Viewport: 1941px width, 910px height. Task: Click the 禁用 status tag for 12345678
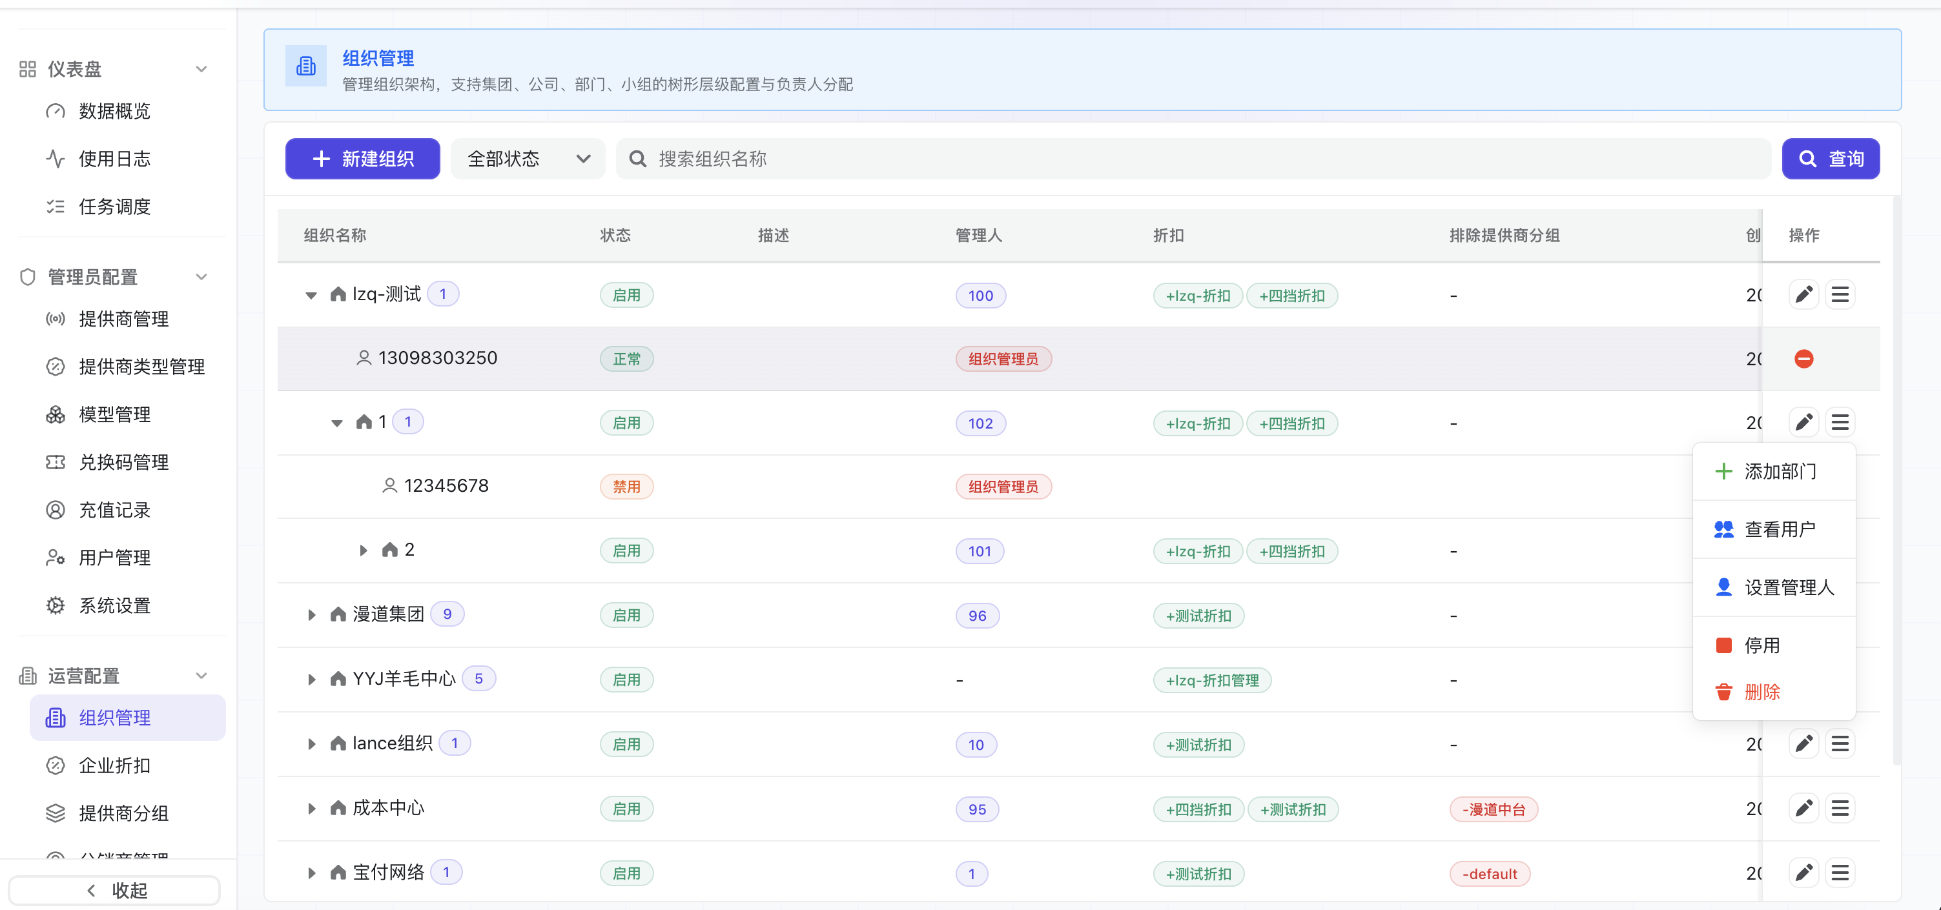[x=626, y=487]
